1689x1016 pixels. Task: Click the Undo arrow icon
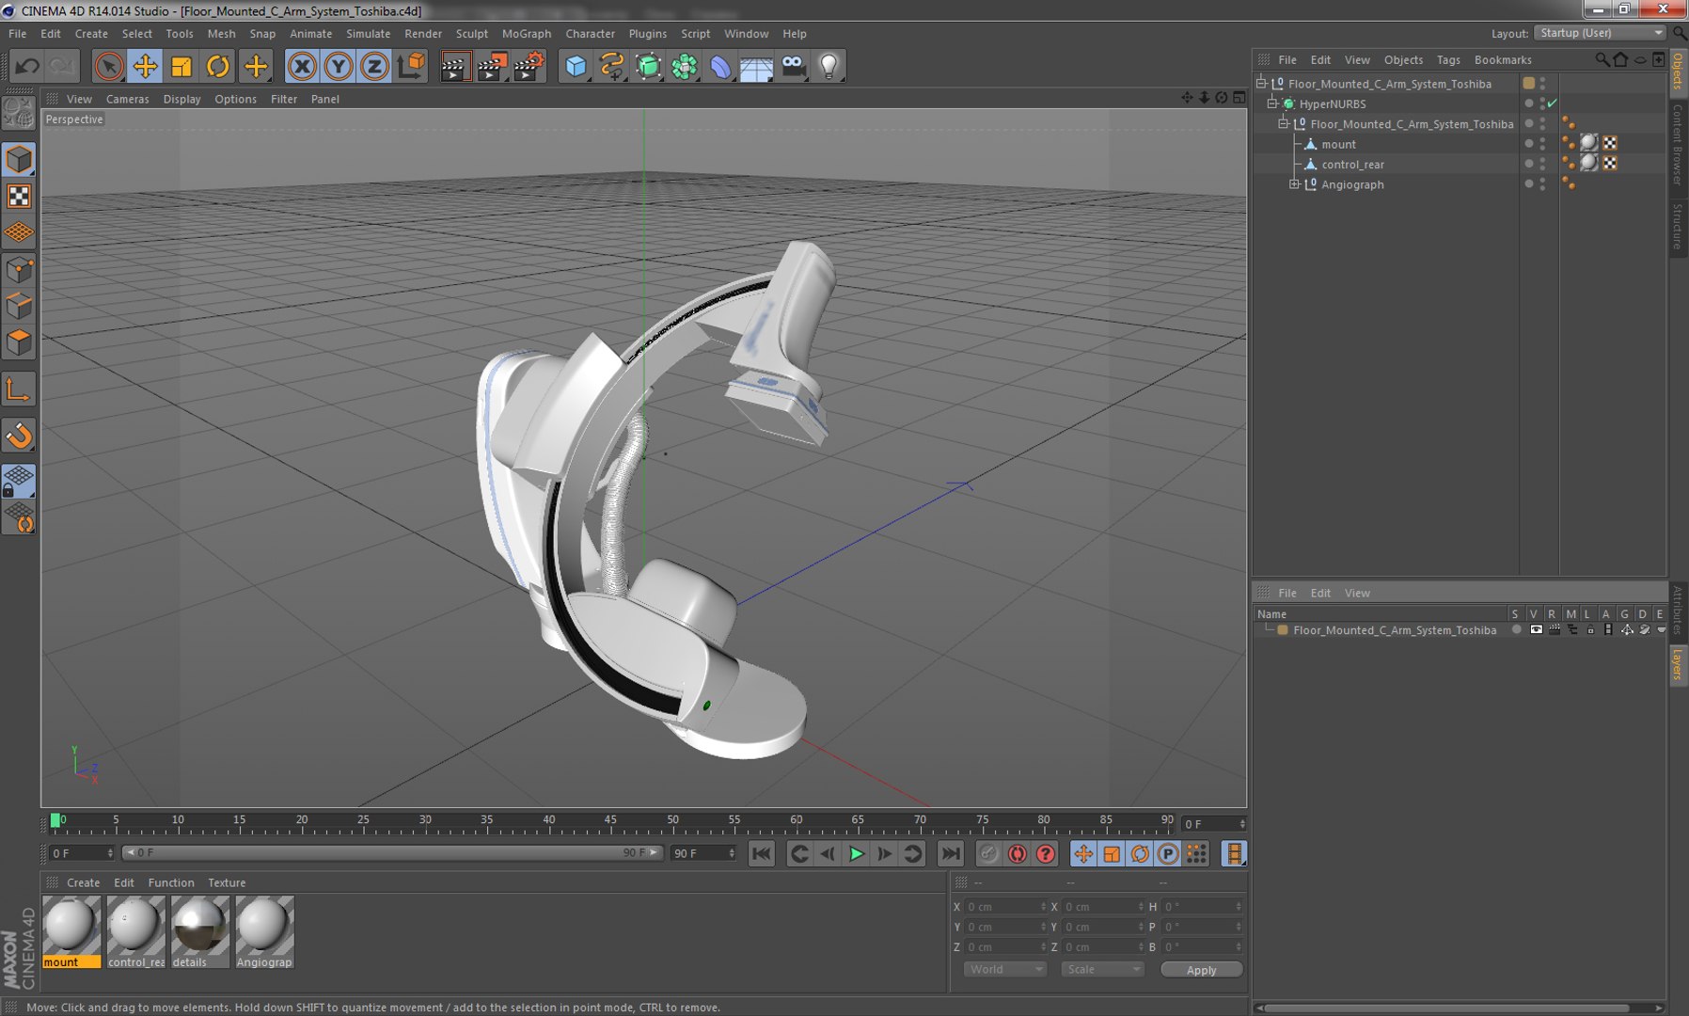click(x=27, y=66)
